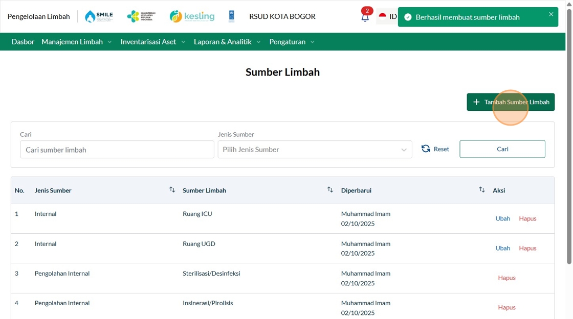
Task: Click the Sumber Limbah column header
Action: pyautogui.click(x=204, y=190)
